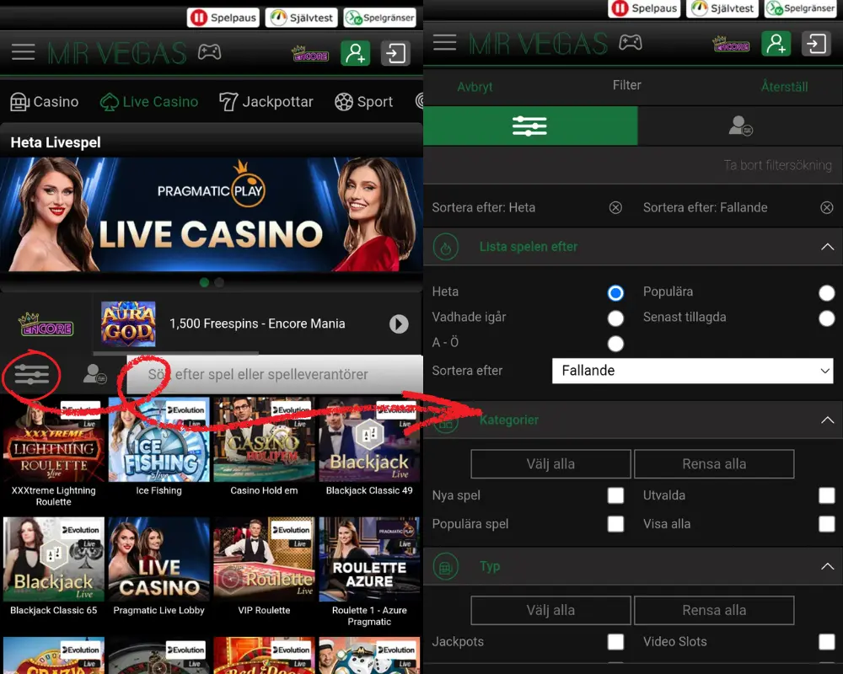Switch to Sport tab
Image resolution: width=843 pixels, height=674 pixels.
coord(363,102)
